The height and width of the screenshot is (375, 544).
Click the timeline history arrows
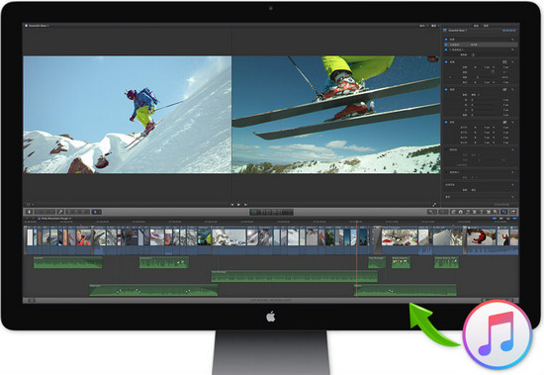click(x=30, y=219)
